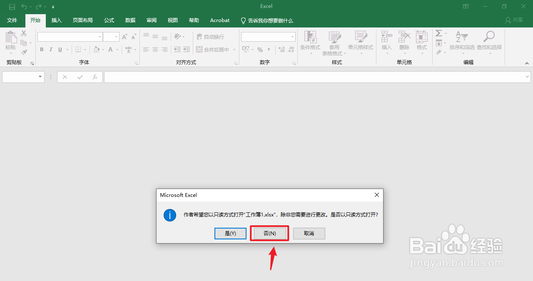The height and width of the screenshot is (281, 533).
Task: Click the Comma Style icon
Action: (269, 50)
